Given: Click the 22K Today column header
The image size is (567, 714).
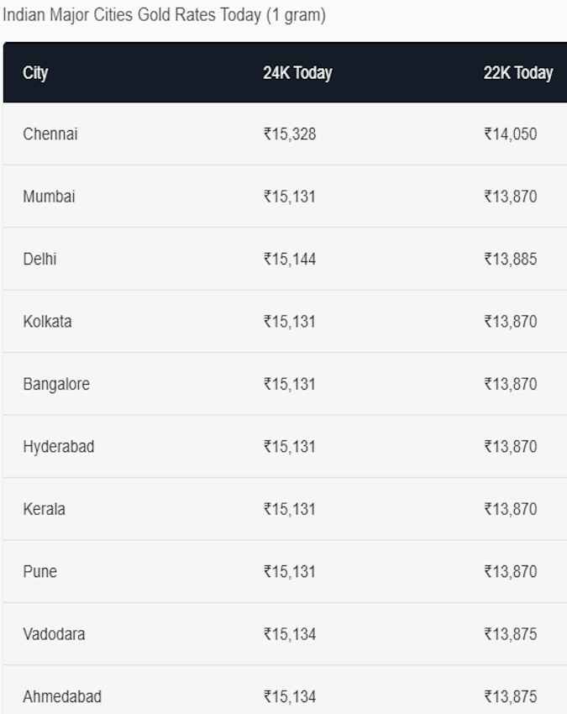Looking at the screenshot, I should pyautogui.click(x=518, y=73).
